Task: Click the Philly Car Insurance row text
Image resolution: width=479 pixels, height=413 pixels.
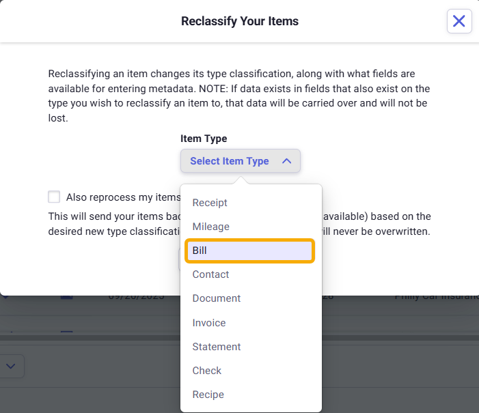Action: point(436,297)
